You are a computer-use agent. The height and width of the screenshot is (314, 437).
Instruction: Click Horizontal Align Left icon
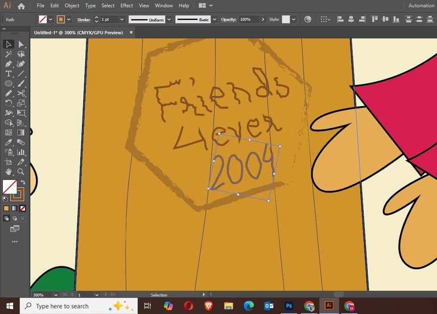pos(340,19)
